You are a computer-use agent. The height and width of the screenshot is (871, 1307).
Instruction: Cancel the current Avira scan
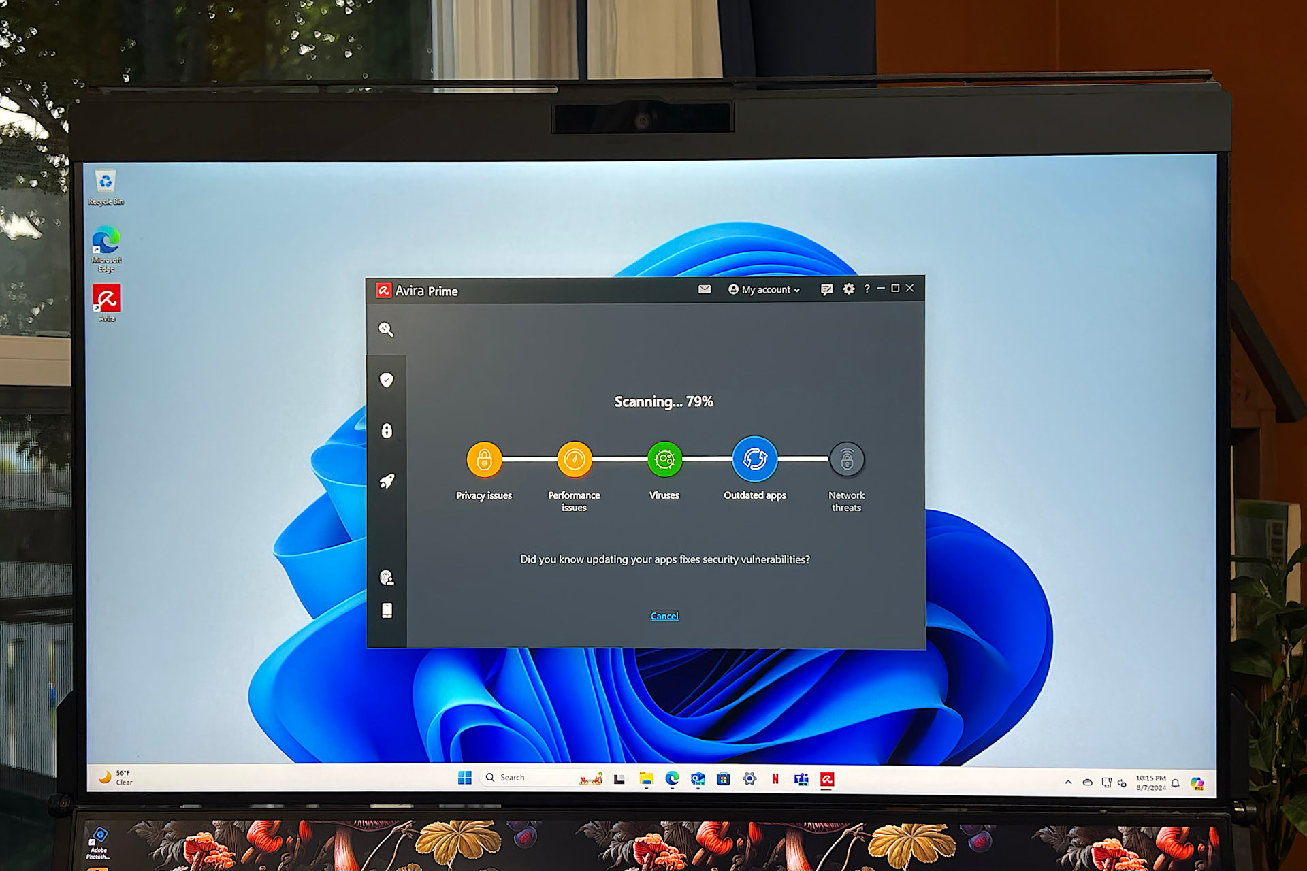[x=664, y=614]
